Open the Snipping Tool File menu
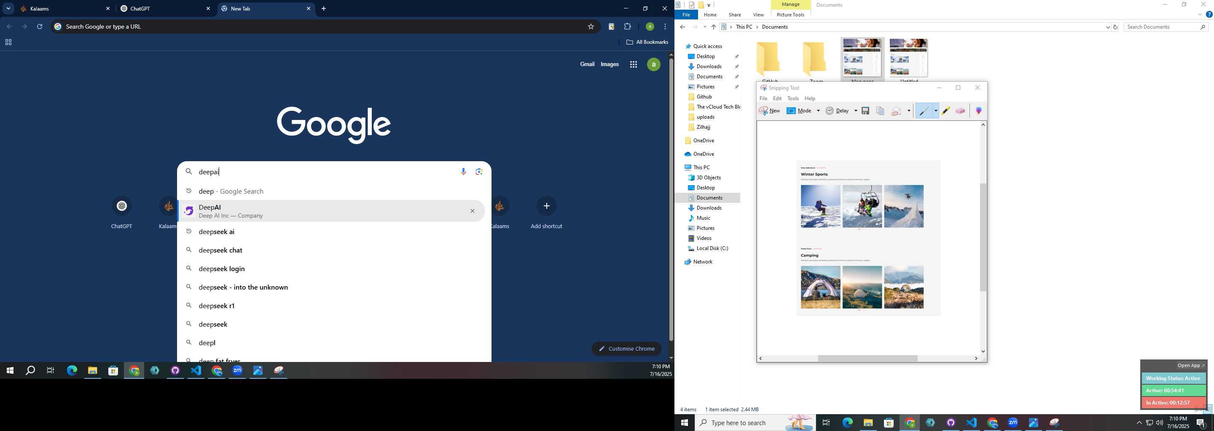The image size is (1214, 431). (x=763, y=98)
